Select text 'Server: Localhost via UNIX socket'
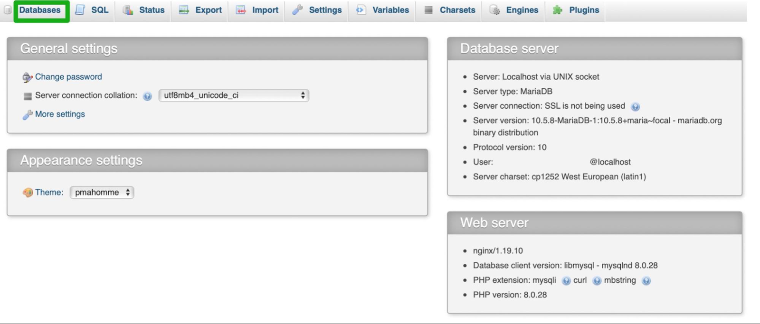This screenshot has height=324, width=760. point(536,77)
